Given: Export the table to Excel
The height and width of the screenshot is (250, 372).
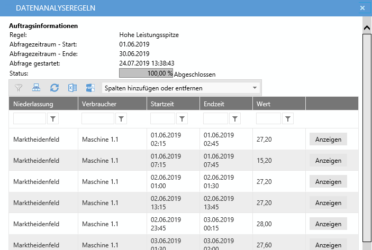Looking at the screenshot, I should [x=72, y=88].
